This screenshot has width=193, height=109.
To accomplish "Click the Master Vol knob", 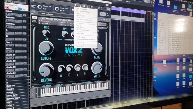I will 40,7.
